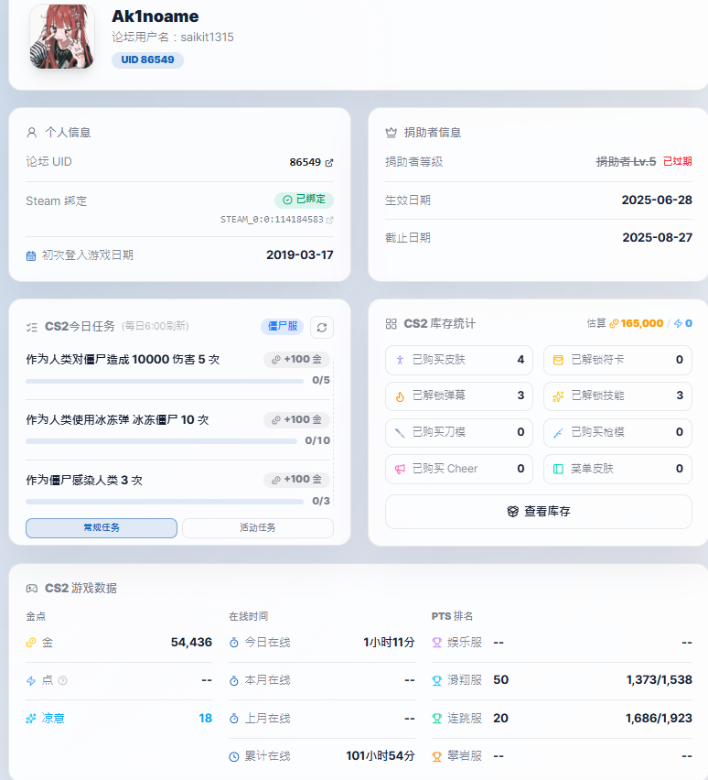Image resolution: width=708 pixels, height=780 pixels.
Task: Click the 凉意 link
Action: (53, 719)
